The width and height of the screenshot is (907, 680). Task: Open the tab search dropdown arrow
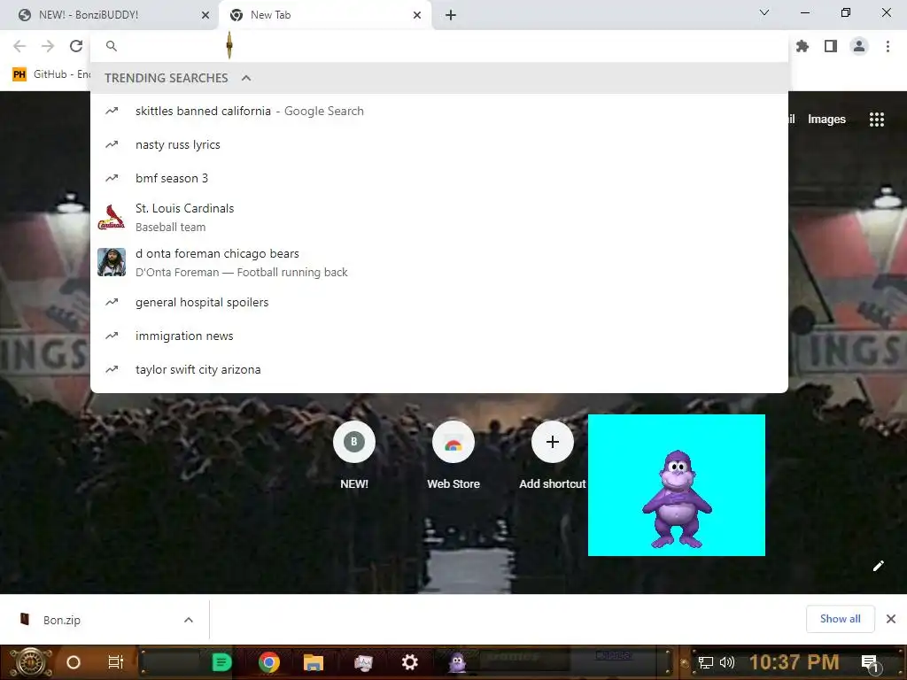(x=764, y=12)
